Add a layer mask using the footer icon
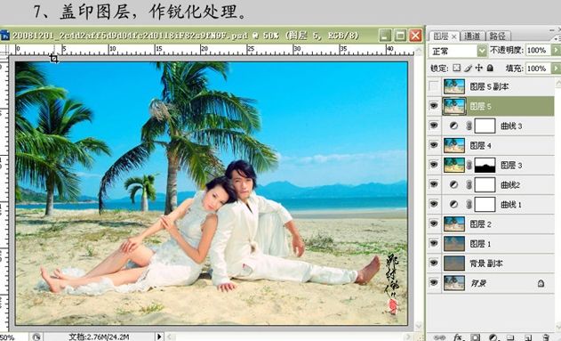Image resolution: width=561 pixels, height=341 pixels. (476, 337)
